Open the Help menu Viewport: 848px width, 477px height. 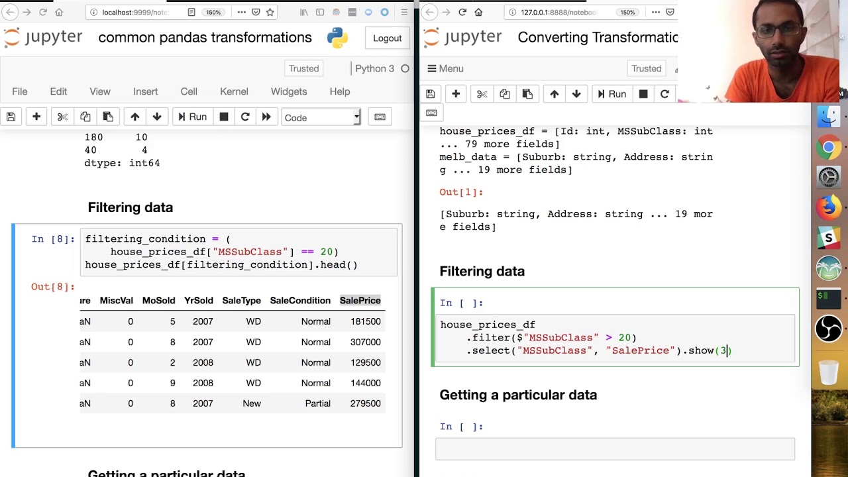tap(340, 91)
